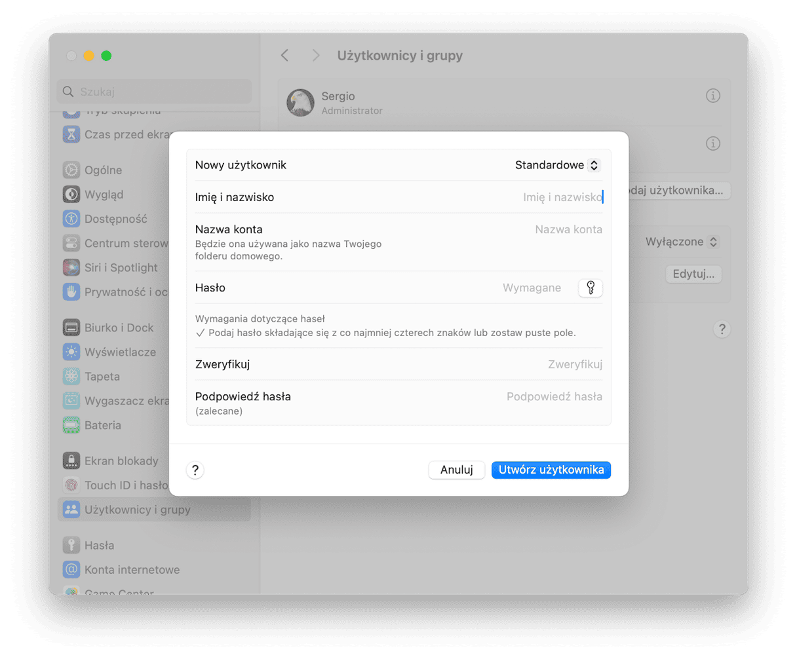Click the 'Nowy użytkownik' label
The width and height of the screenshot is (797, 659).
tap(241, 165)
